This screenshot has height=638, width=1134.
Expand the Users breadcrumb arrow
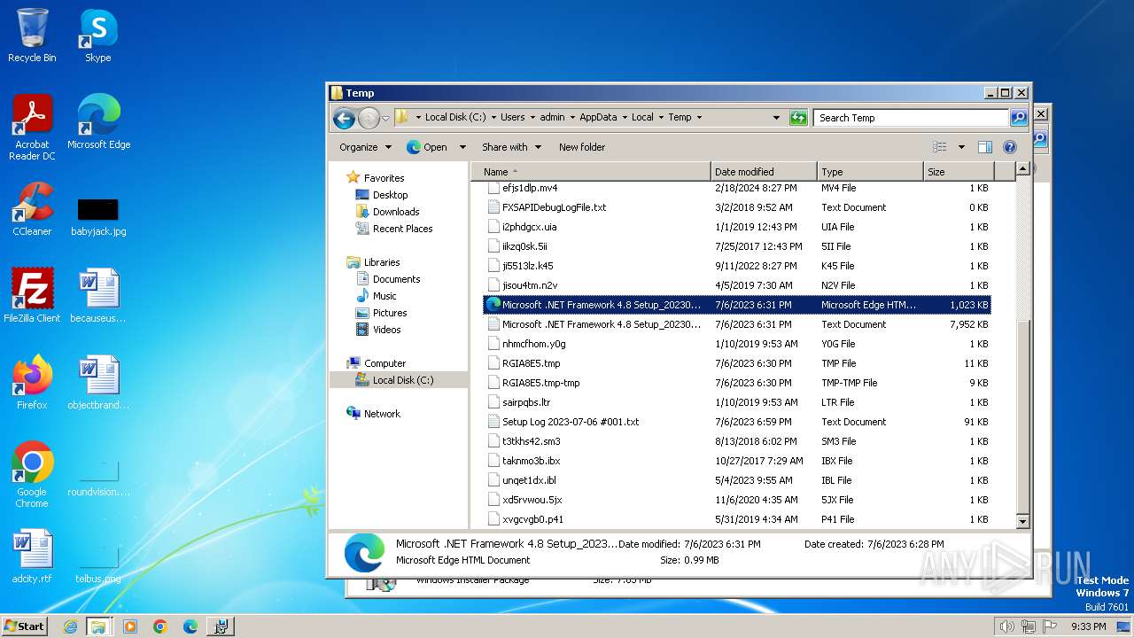pos(532,118)
